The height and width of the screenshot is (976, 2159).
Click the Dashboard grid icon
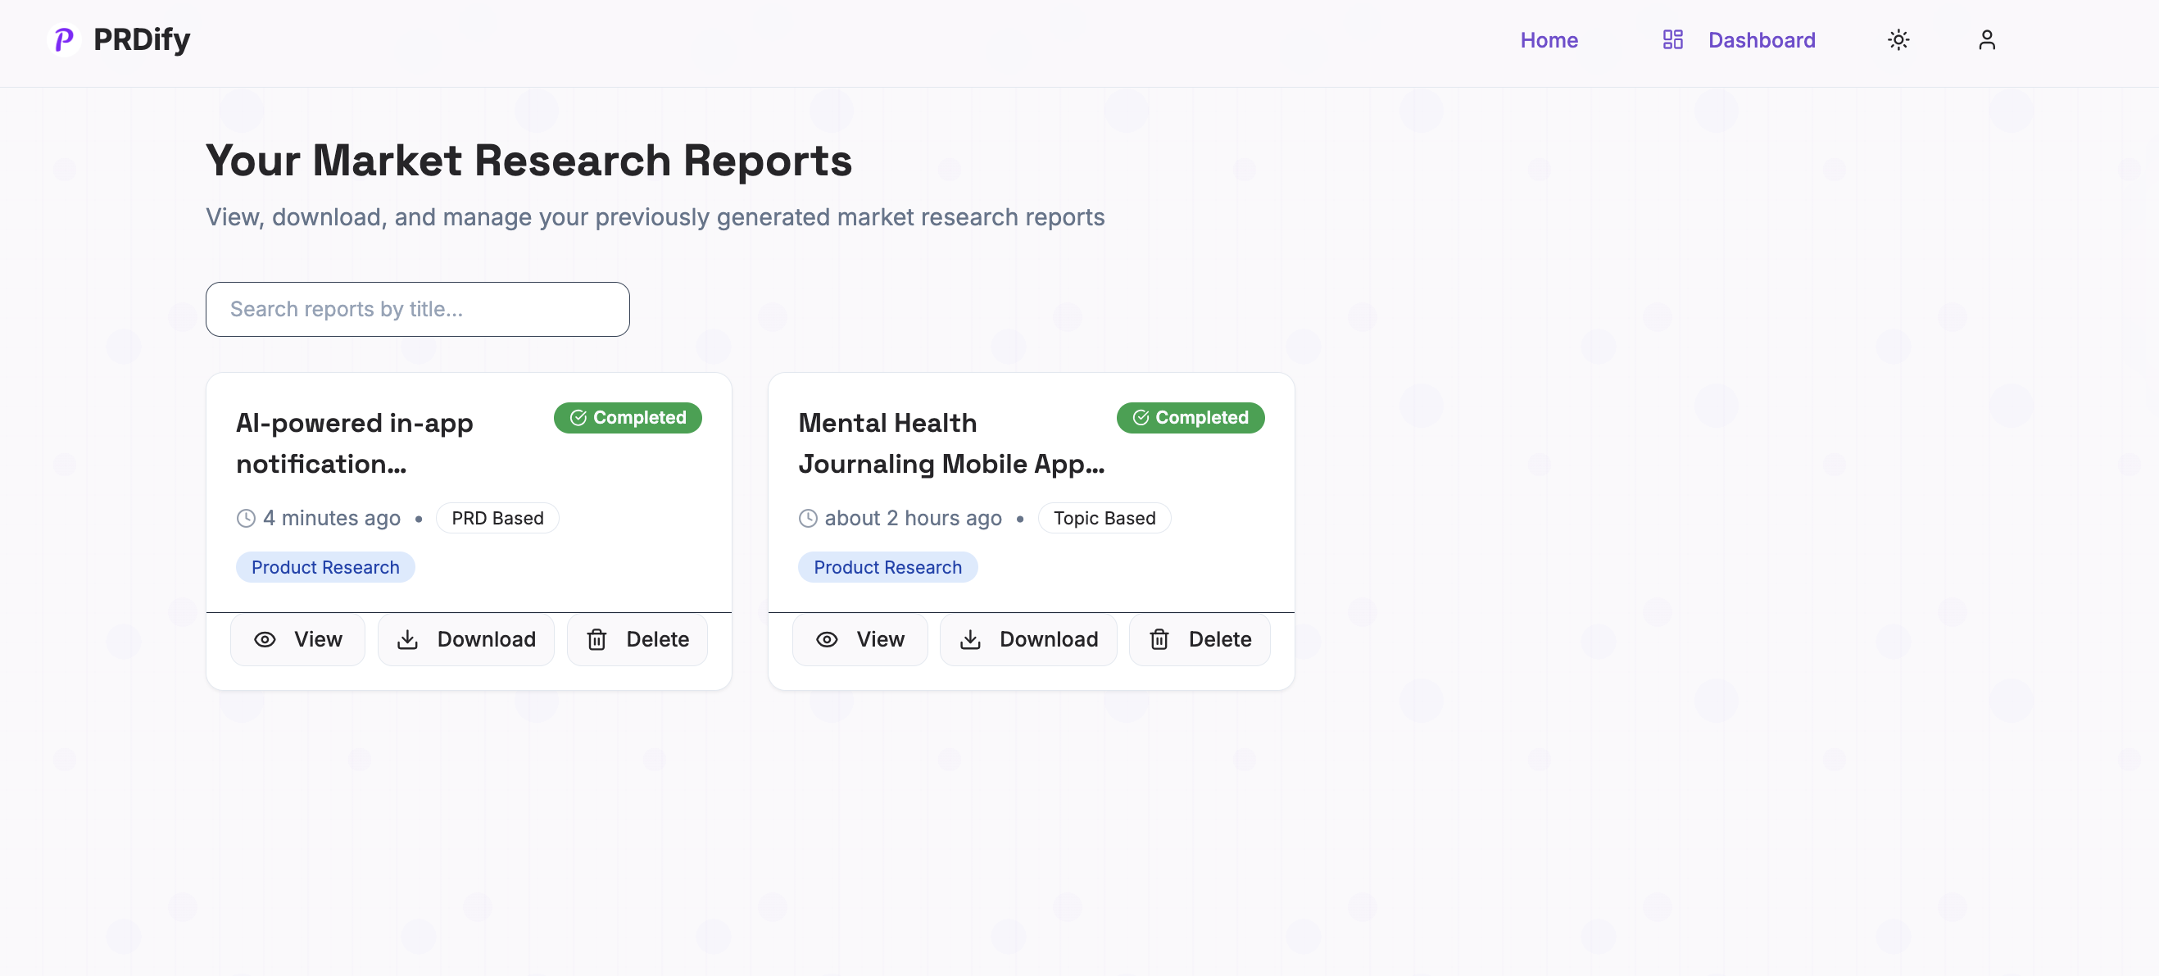[x=1672, y=39]
